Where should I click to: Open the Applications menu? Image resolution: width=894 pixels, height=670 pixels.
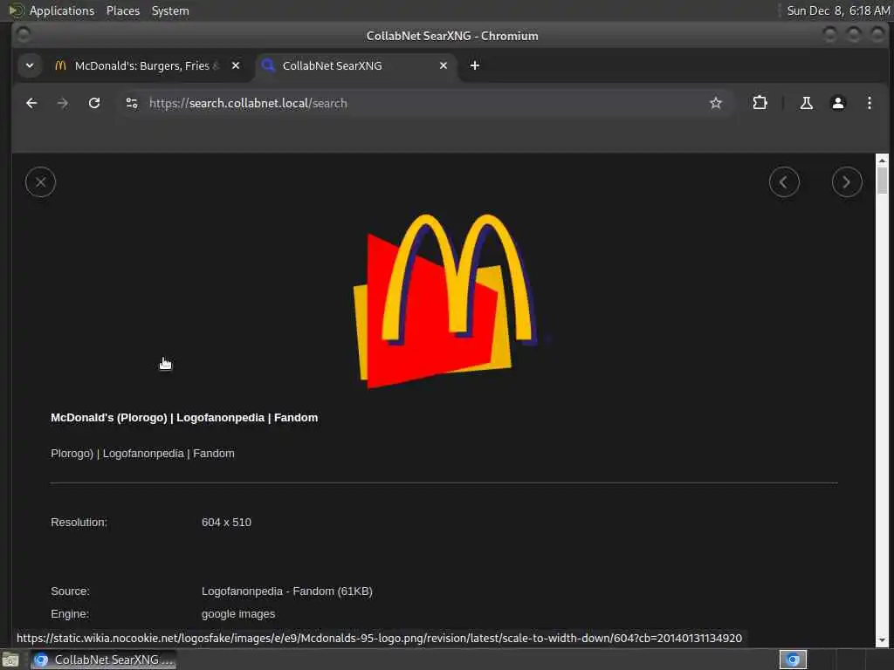coord(62,10)
